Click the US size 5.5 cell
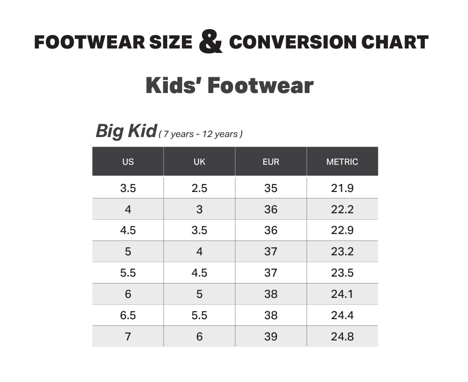The height and width of the screenshot is (382, 468). (x=128, y=273)
